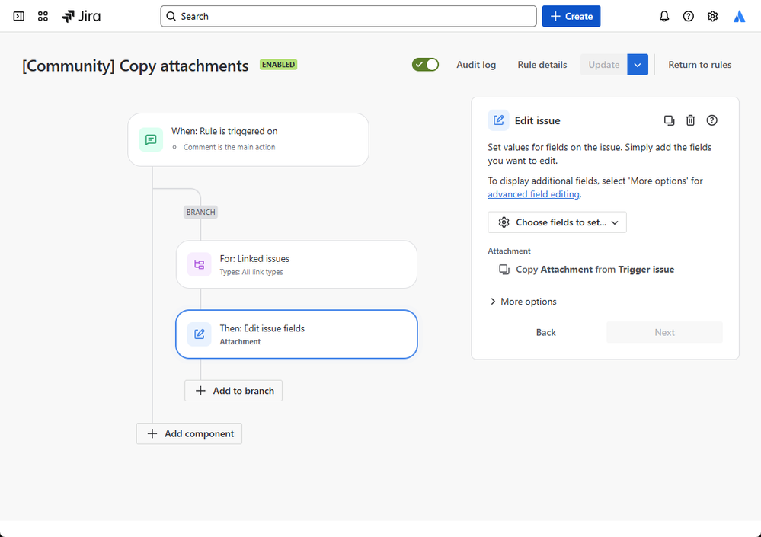Select the Then: Edit issue fields card
Viewport: 761px width, 537px height.
[x=296, y=334]
